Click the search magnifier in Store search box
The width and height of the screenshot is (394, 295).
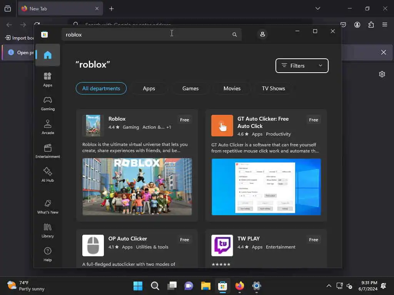[234, 35]
